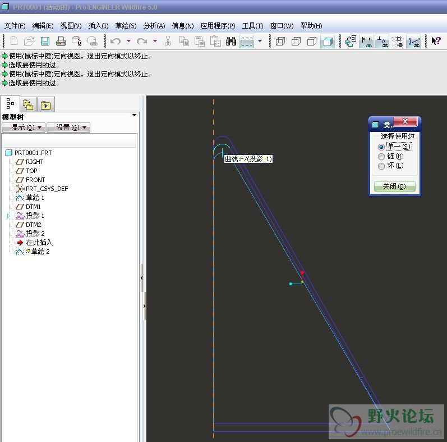Open the 显示(O) dropdown

24,127
